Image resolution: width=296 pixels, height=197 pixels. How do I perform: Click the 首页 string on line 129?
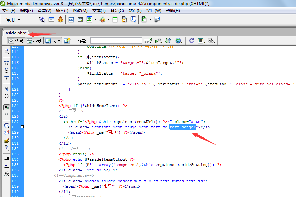click(x=112, y=132)
